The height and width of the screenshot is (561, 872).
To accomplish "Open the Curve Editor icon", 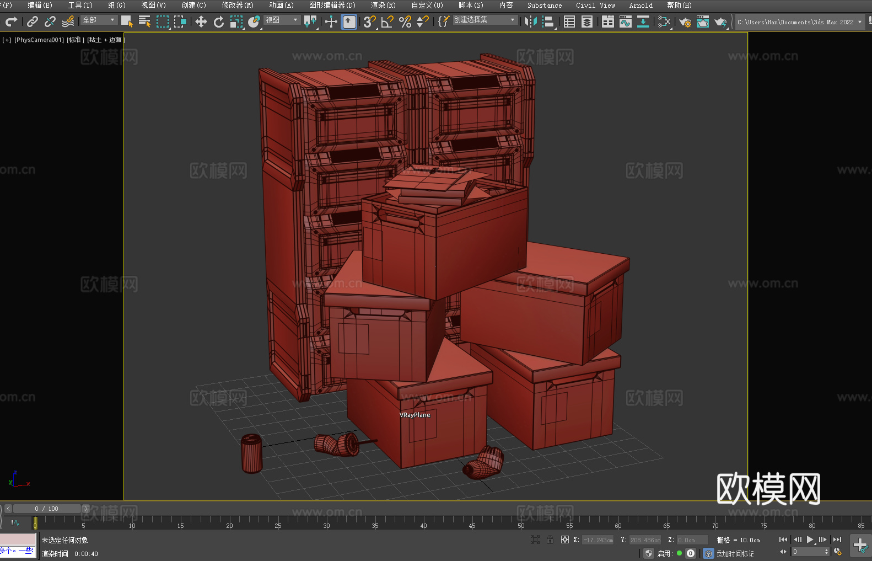I will pyautogui.click(x=626, y=22).
